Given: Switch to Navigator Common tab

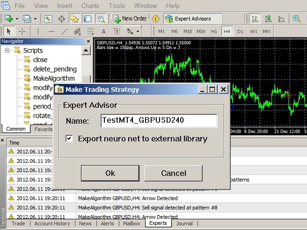Looking at the screenshot, I should click(16, 129).
